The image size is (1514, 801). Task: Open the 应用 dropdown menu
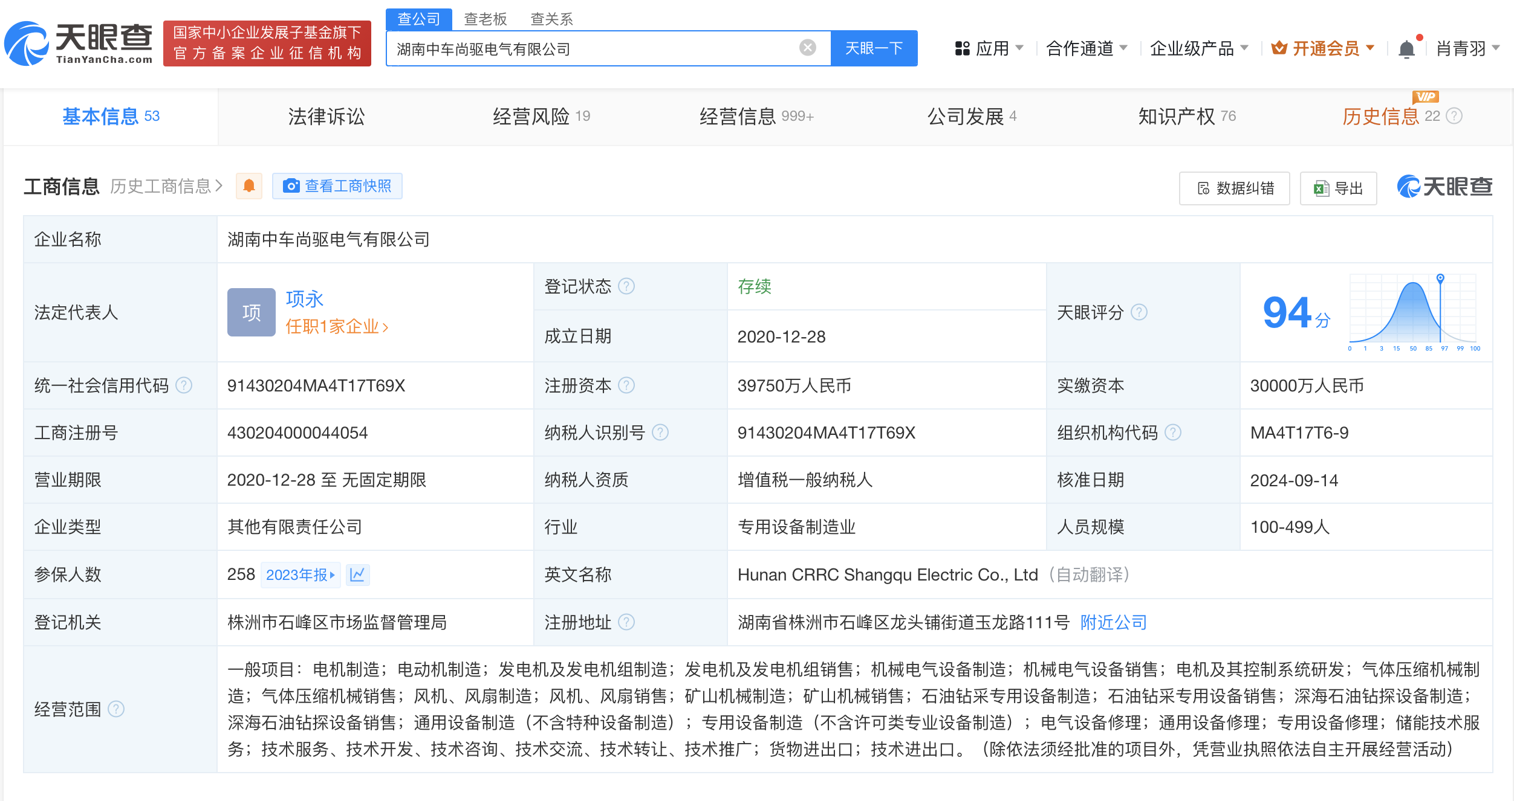tap(992, 48)
